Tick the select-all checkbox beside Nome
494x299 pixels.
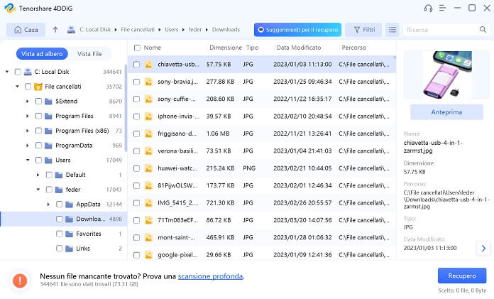coord(137,48)
